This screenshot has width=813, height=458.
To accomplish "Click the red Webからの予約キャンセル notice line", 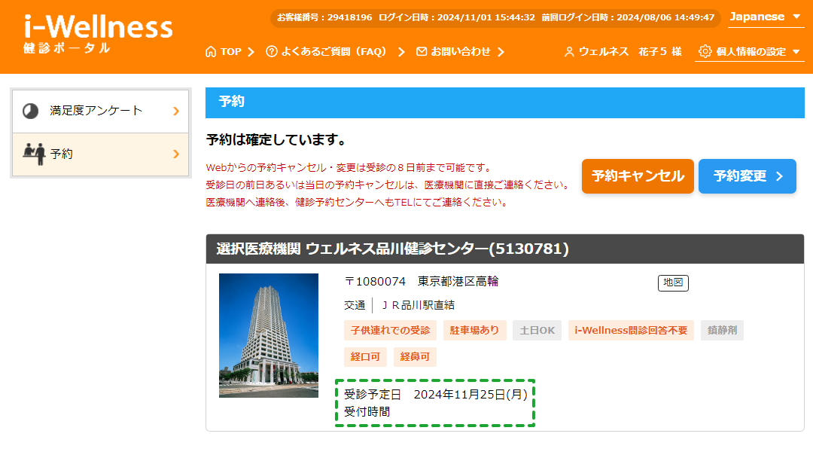I will pos(349,167).
